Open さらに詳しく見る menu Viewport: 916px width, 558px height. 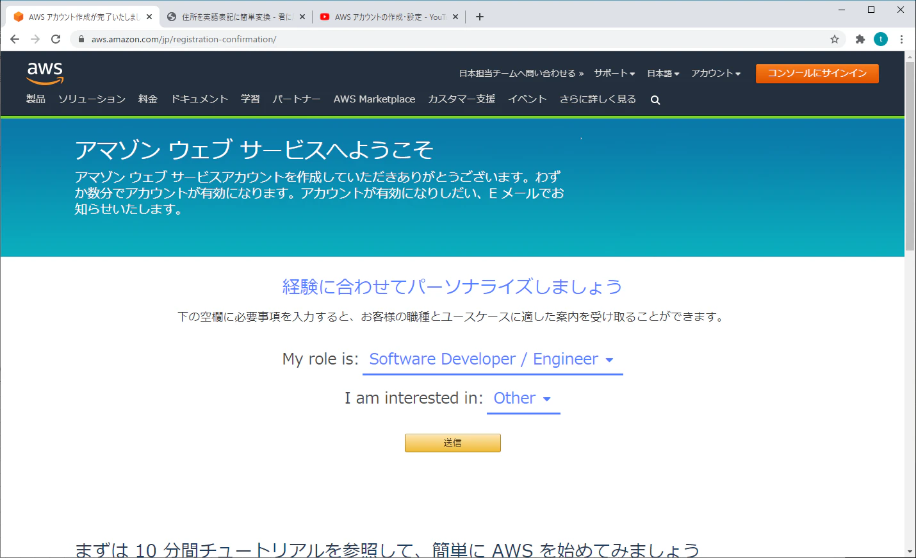(598, 99)
